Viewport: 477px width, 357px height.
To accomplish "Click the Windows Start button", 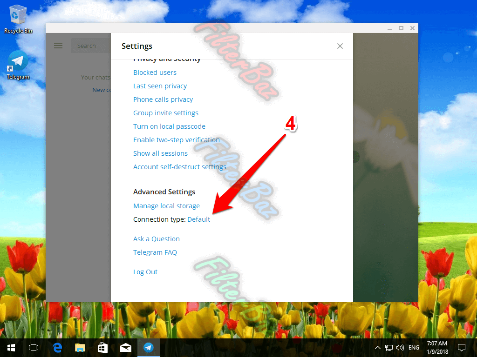I will pyautogui.click(x=11, y=347).
